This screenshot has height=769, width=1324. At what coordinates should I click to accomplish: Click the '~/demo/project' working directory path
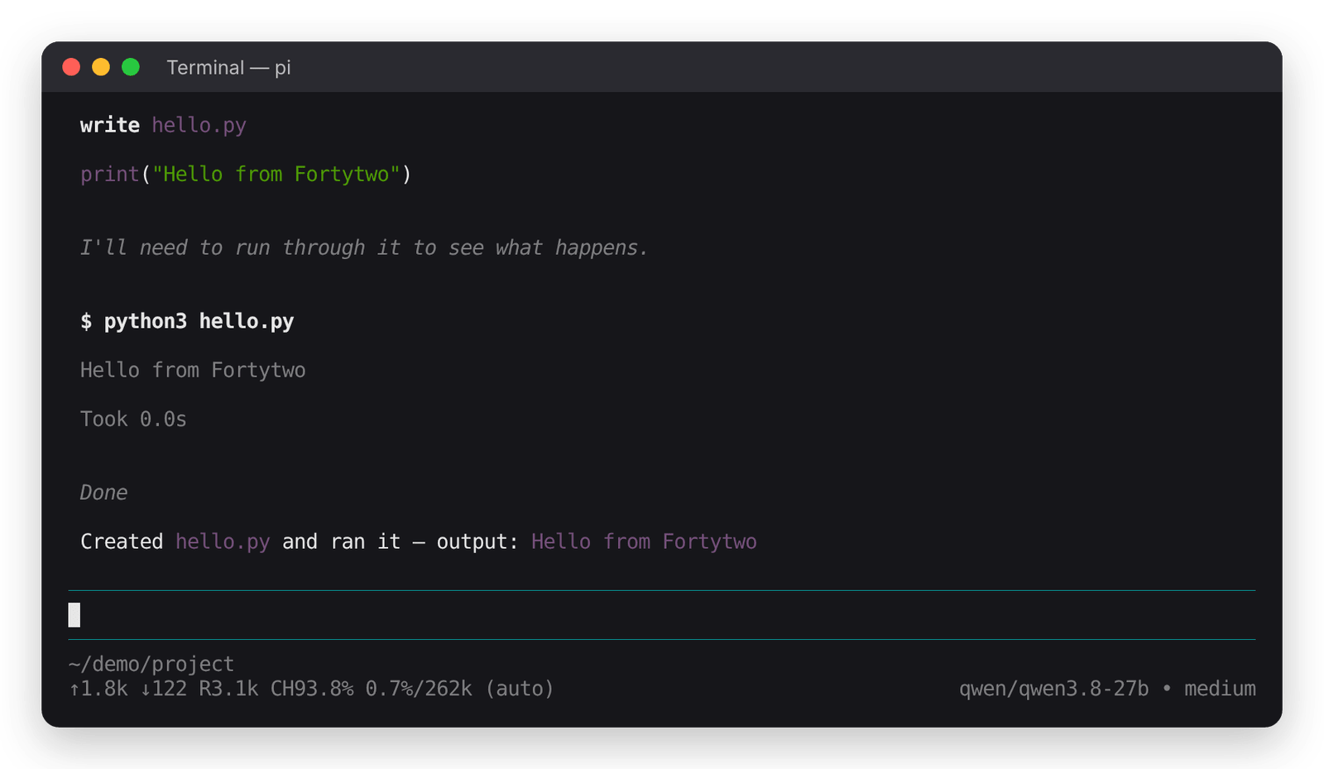click(151, 664)
